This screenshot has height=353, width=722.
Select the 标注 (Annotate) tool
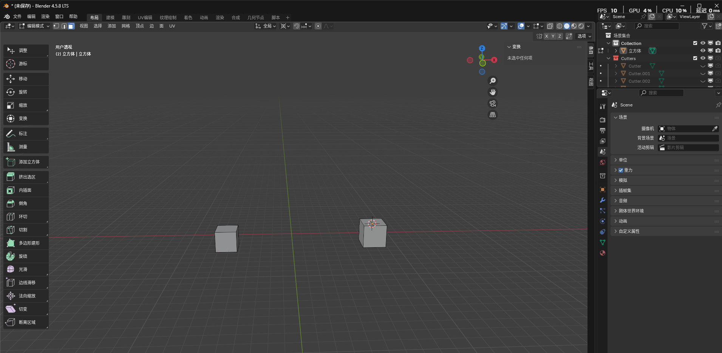point(26,134)
